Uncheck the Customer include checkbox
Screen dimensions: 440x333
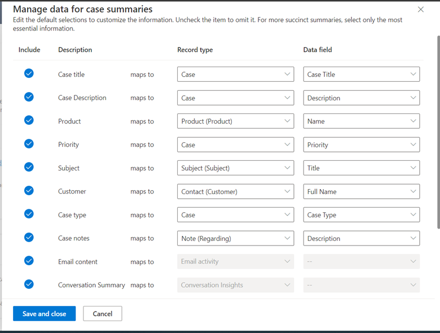point(29,191)
